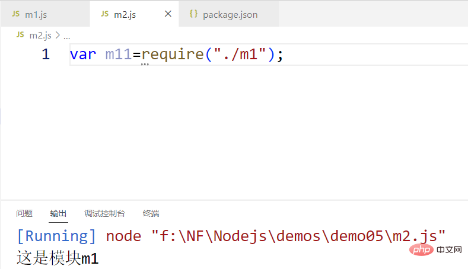
Task: Click the JS icon on m2.js tab
Action: 105,14
